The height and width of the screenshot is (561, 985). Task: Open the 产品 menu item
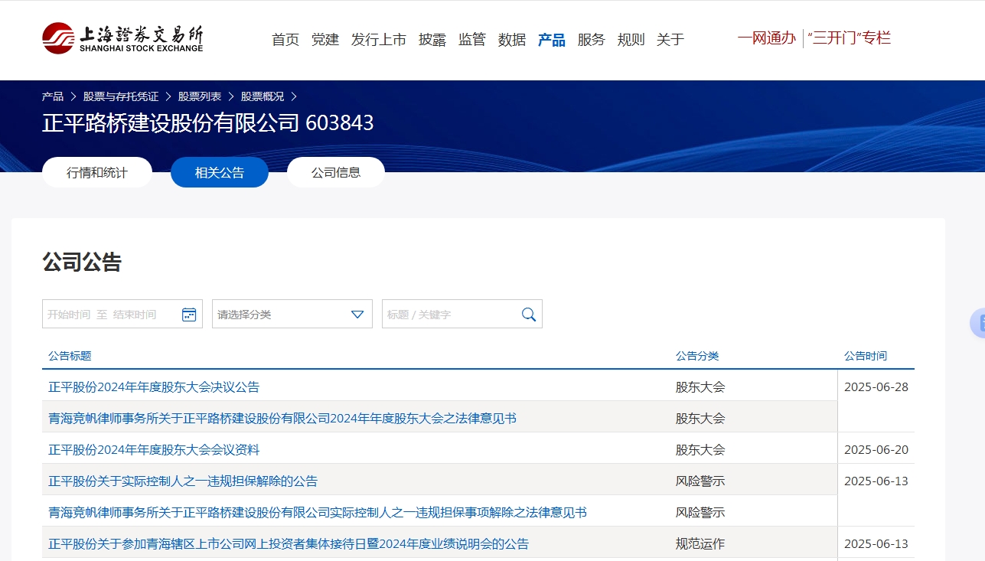pyautogui.click(x=552, y=40)
